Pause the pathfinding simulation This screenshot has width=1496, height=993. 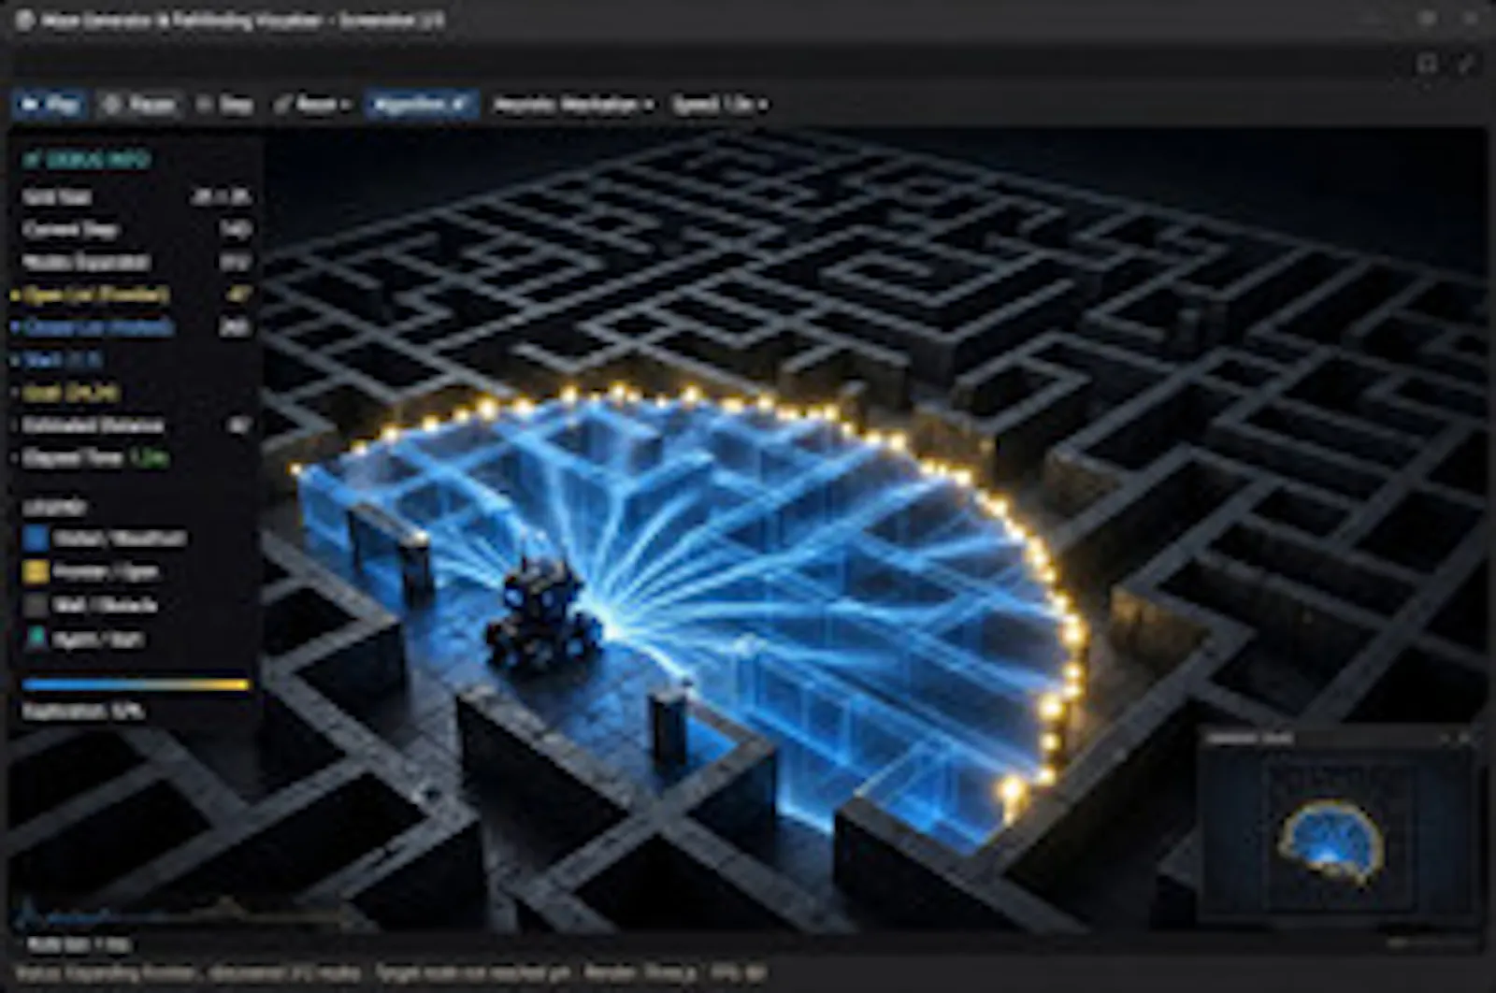(x=138, y=105)
